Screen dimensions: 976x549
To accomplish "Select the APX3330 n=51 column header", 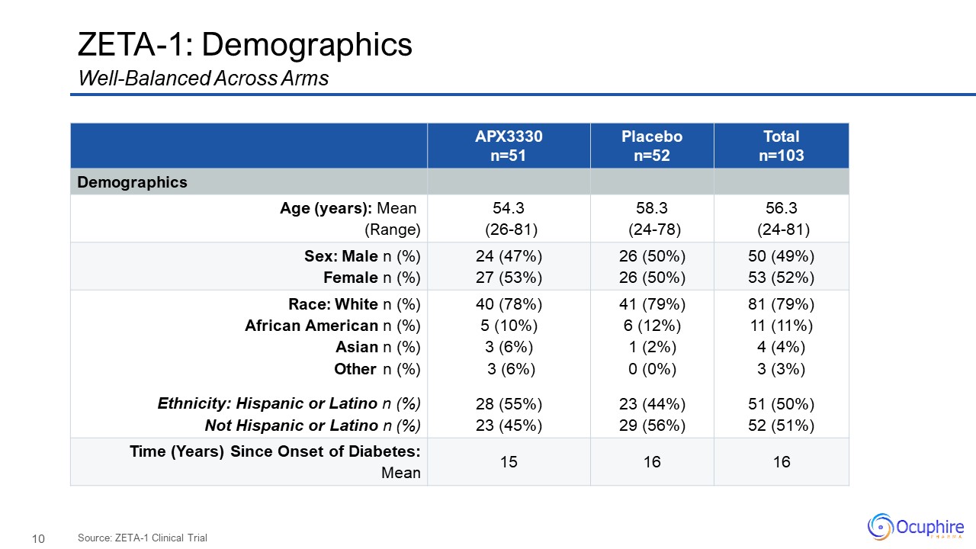I will tap(509, 146).
